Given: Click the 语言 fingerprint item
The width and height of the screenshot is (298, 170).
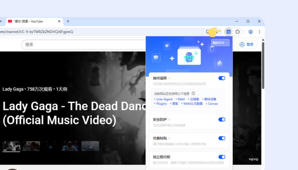Looking at the screenshot, I should point(175,104).
